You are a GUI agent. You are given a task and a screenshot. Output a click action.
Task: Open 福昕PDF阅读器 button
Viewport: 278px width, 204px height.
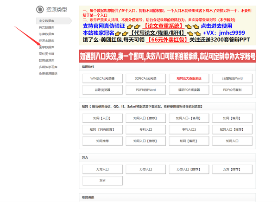point(189,90)
